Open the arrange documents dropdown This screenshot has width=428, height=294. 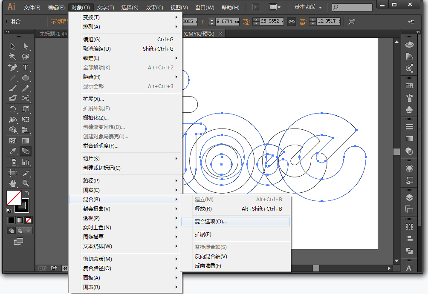tap(275, 7)
